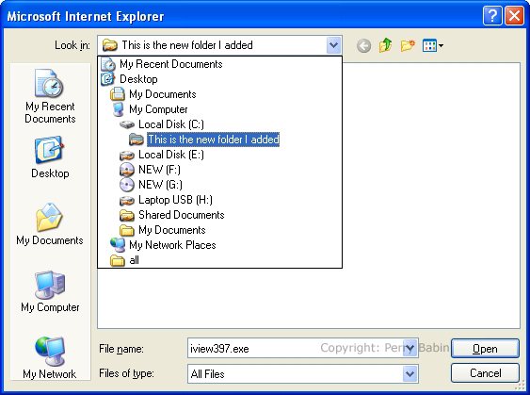
Task: Open My Network in the places bar
Action: [x=50, y=358]
